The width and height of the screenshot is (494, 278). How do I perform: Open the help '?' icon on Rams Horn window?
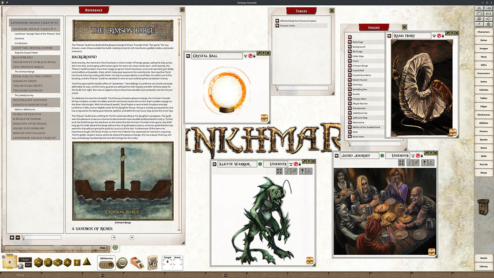452,33
